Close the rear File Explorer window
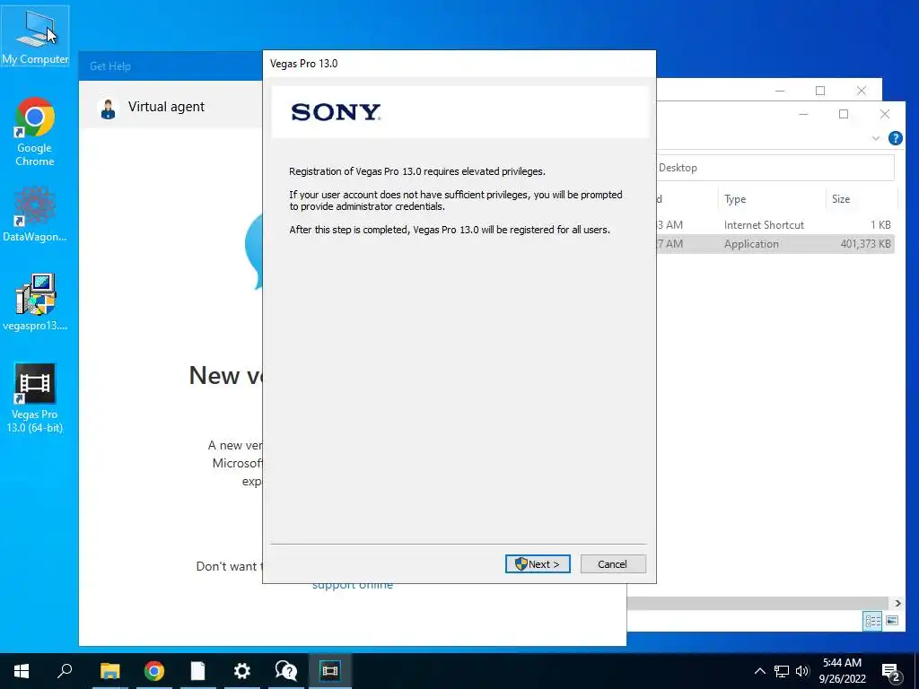The width and height of the screenshot is (919, 689). [x=861, y=91]
